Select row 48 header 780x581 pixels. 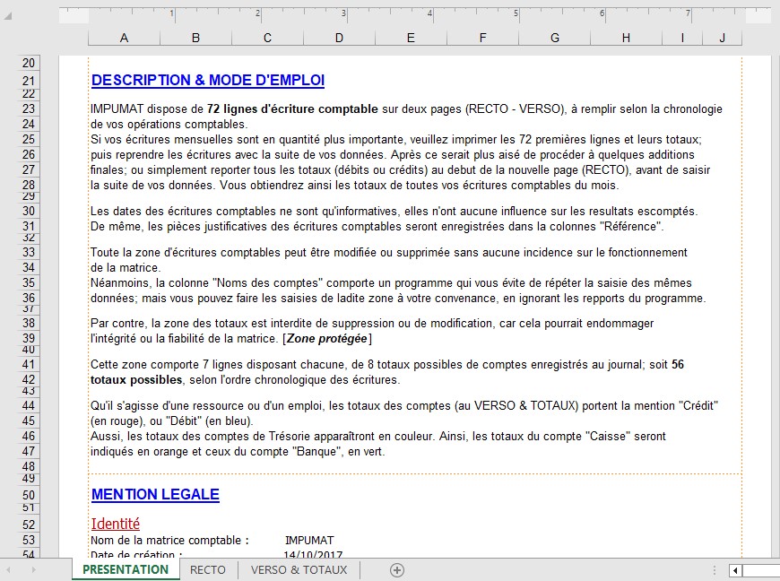[29, 466]
